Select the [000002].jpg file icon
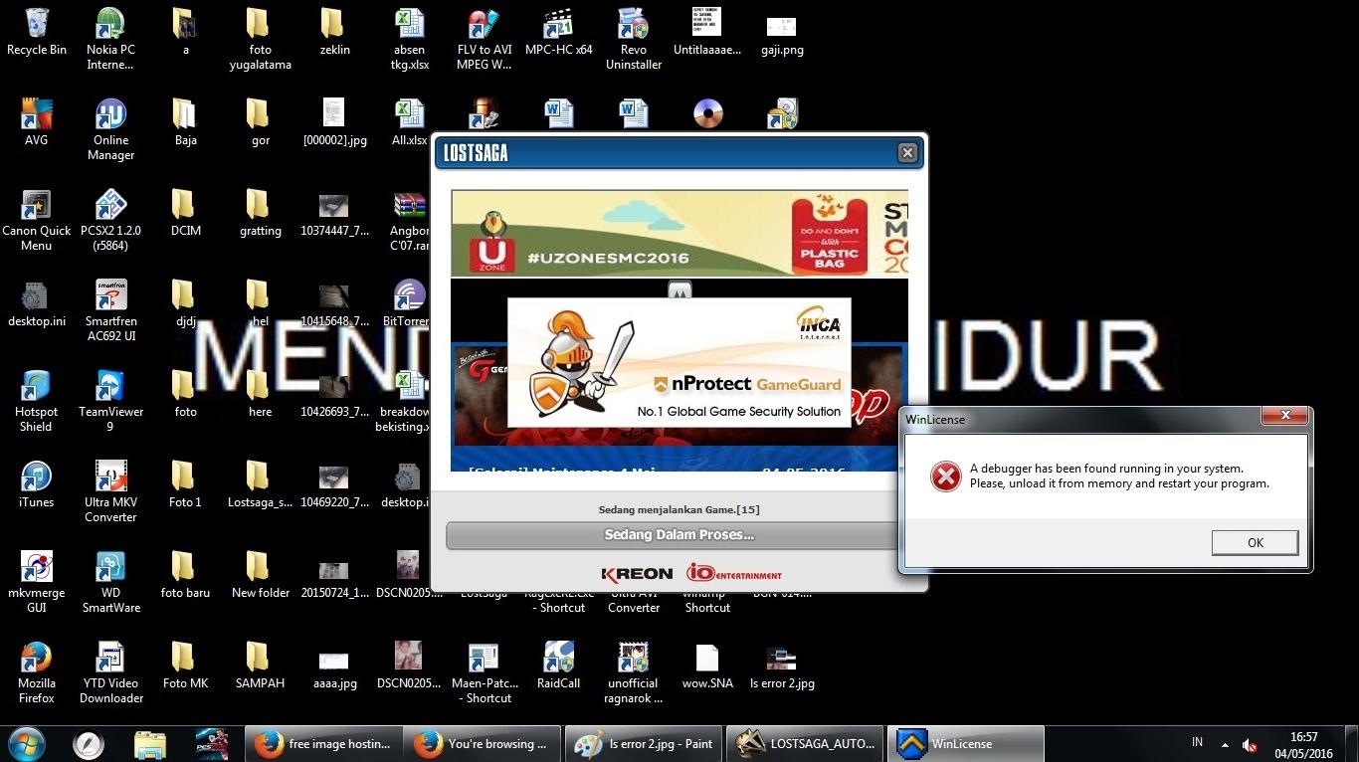This screenshot has height=762, width=1359. pos(334,122)
